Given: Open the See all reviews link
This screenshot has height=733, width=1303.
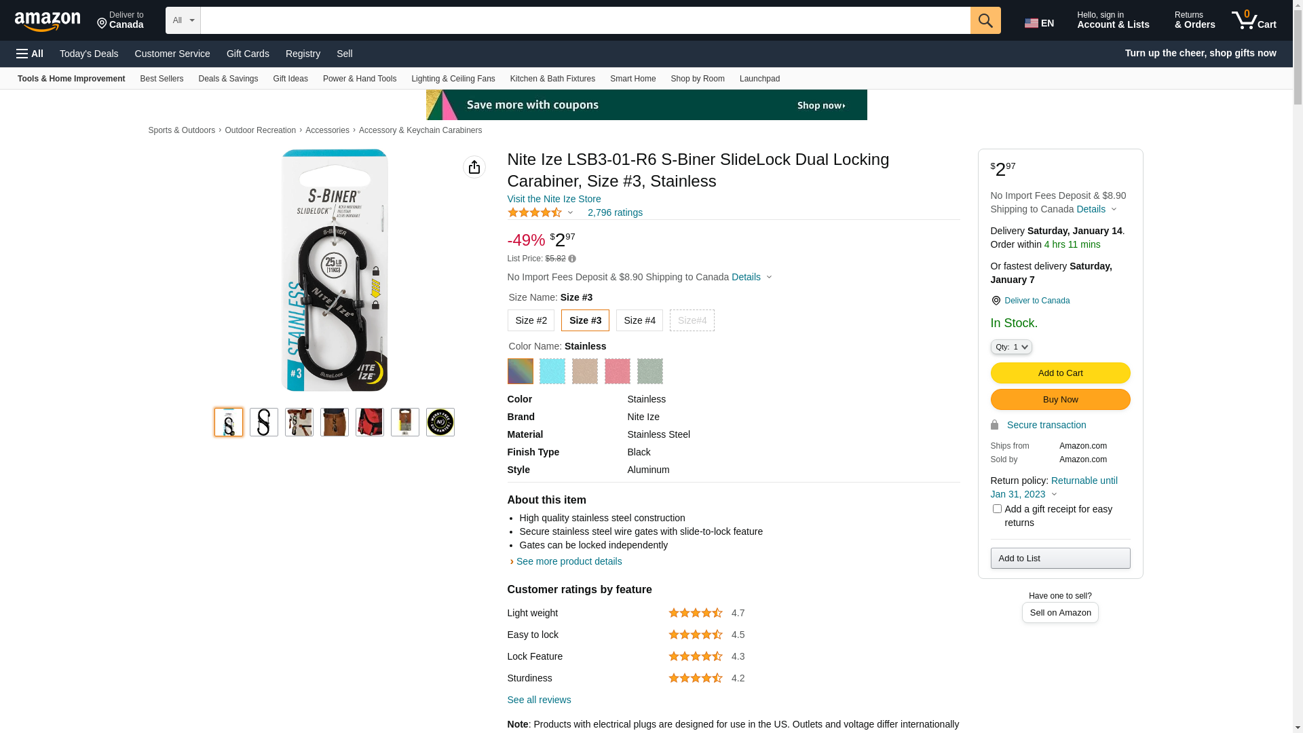Looking at the screenshot, I should (539, 700).
